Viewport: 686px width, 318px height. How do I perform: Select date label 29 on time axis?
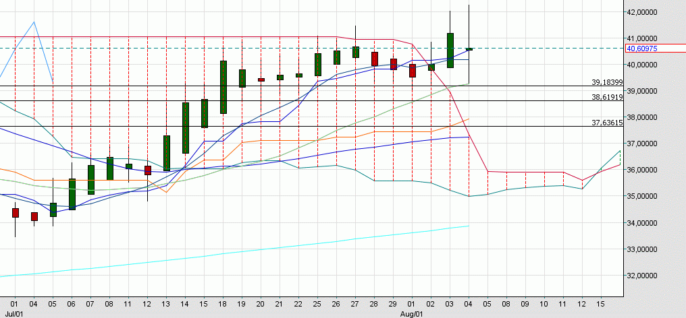pos(393,304)
